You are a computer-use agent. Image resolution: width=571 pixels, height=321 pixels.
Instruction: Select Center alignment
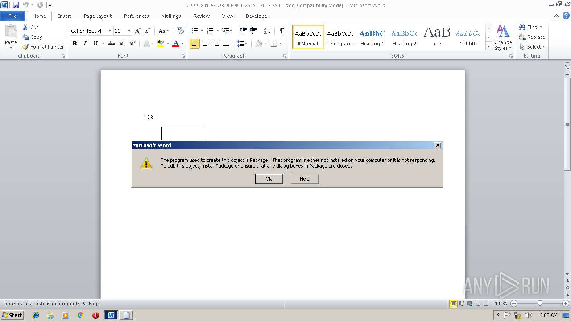[205, 44]
